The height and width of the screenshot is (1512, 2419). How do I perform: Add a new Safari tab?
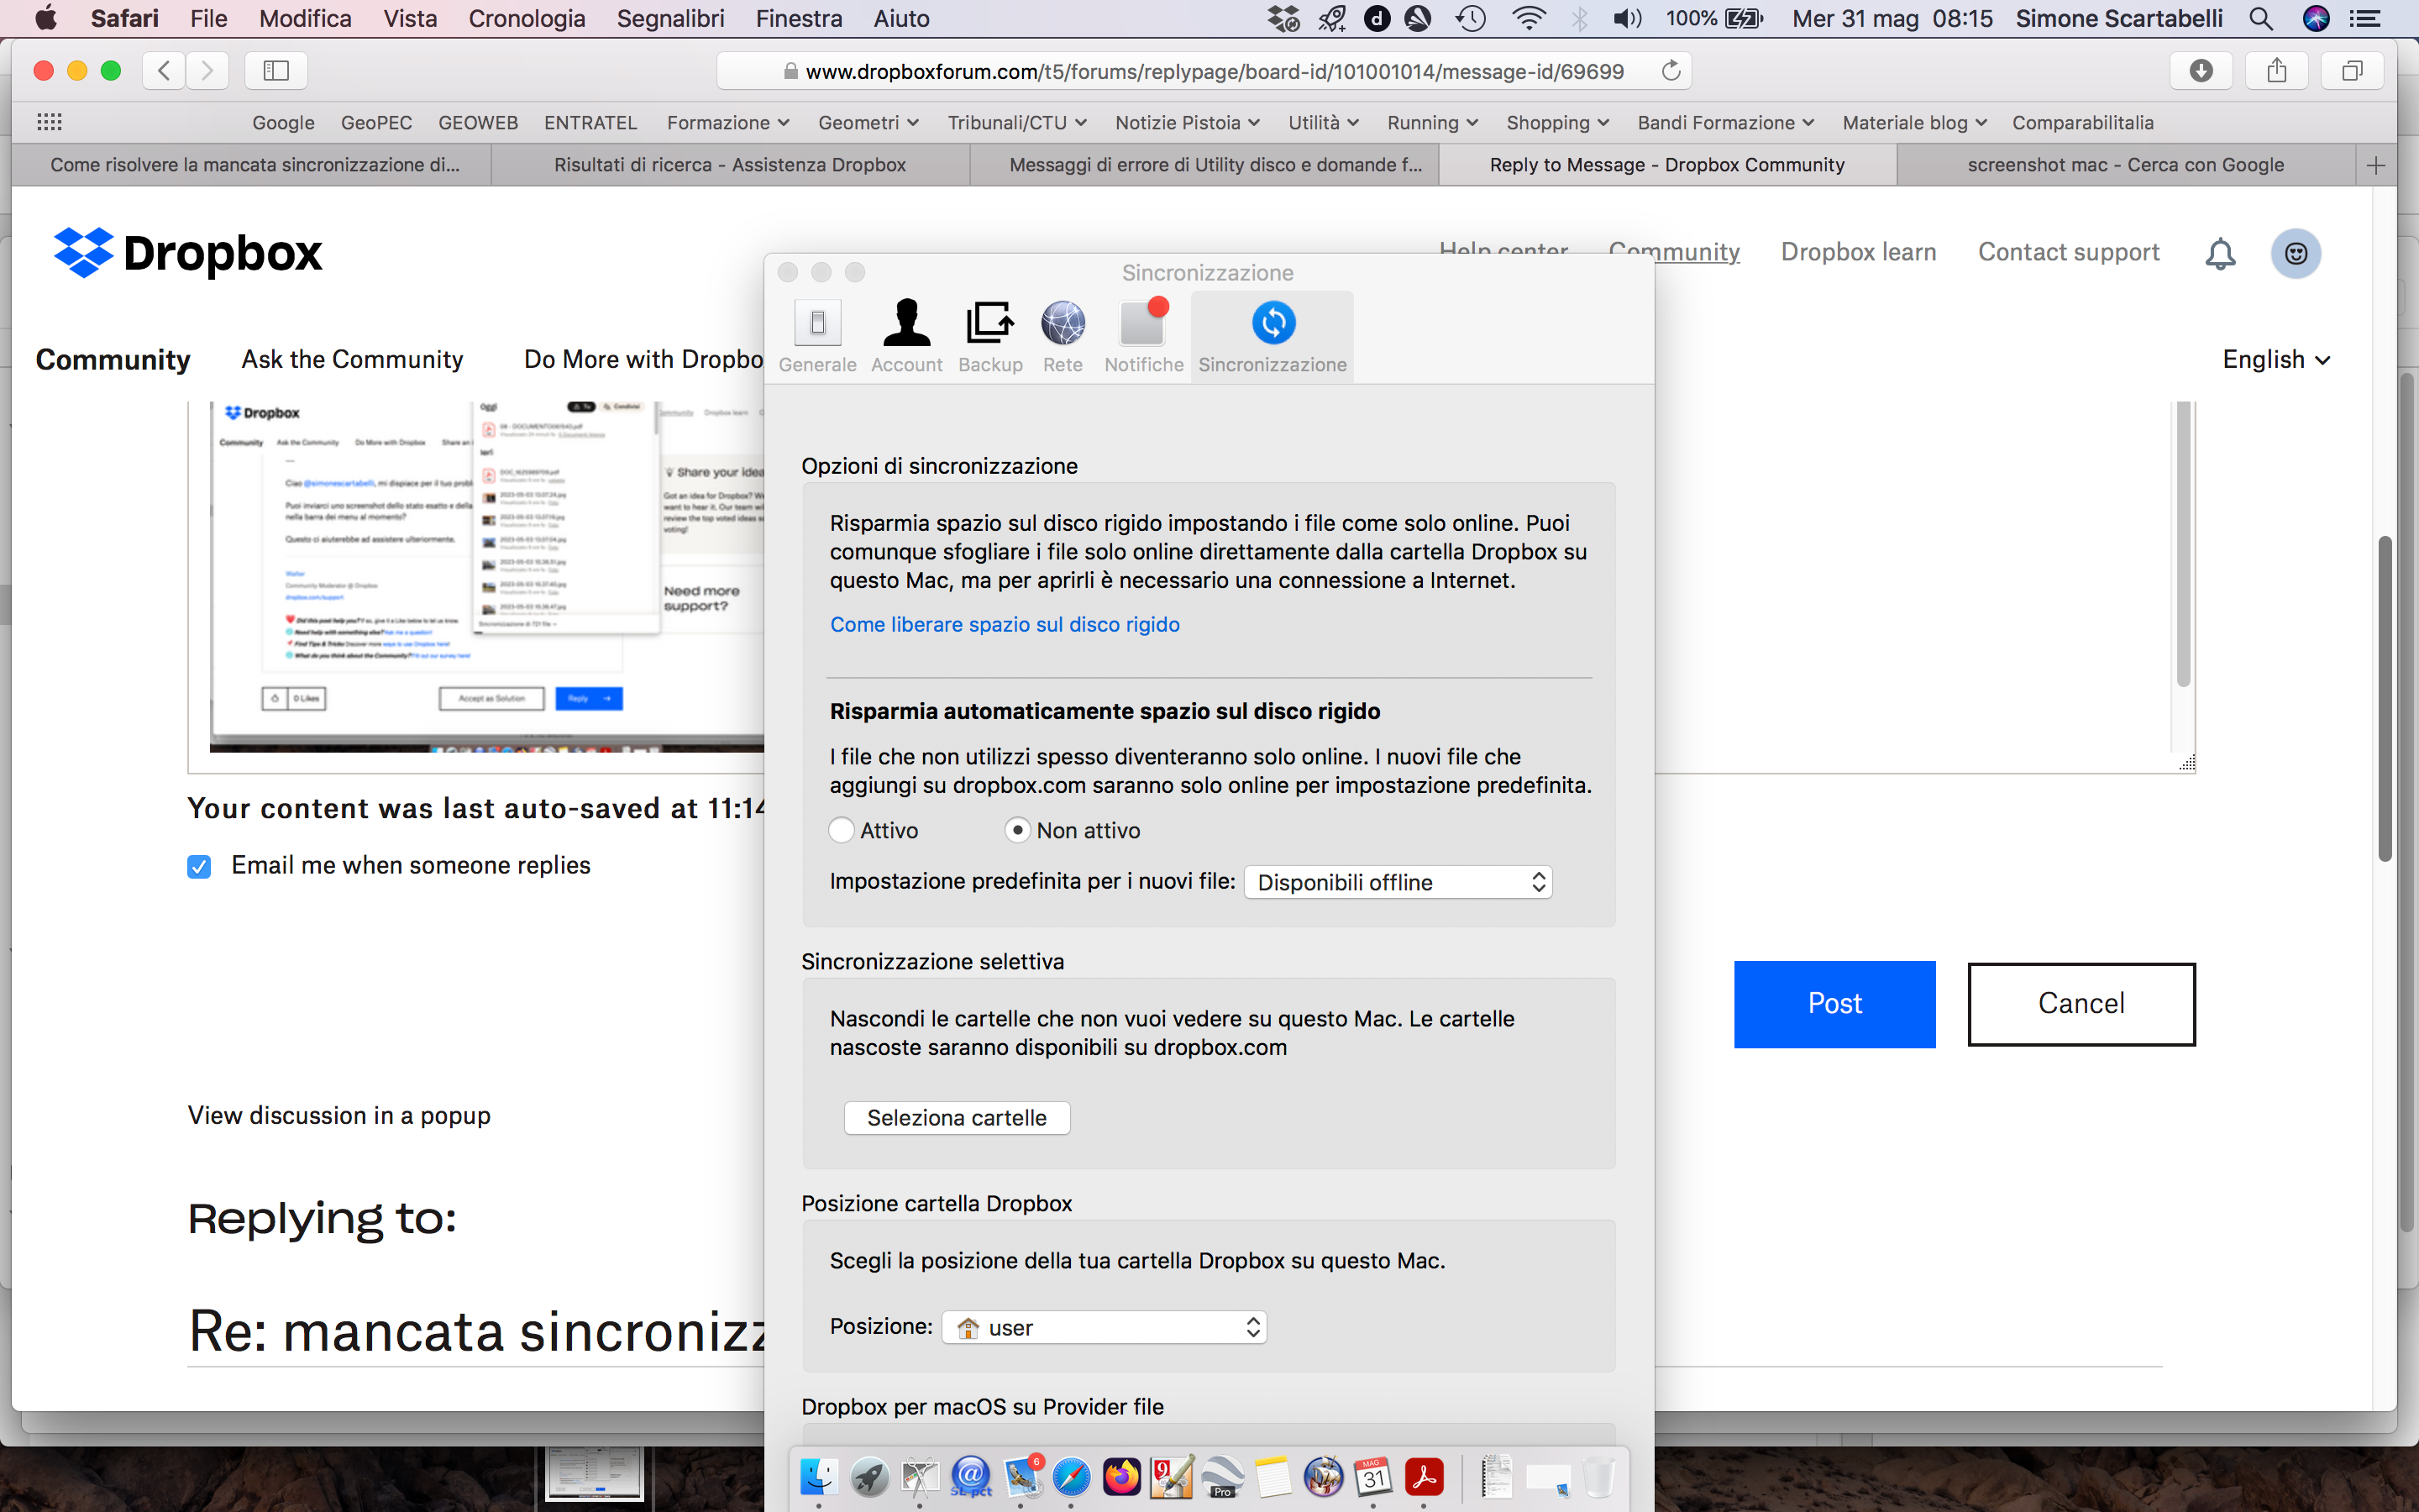2376,165
